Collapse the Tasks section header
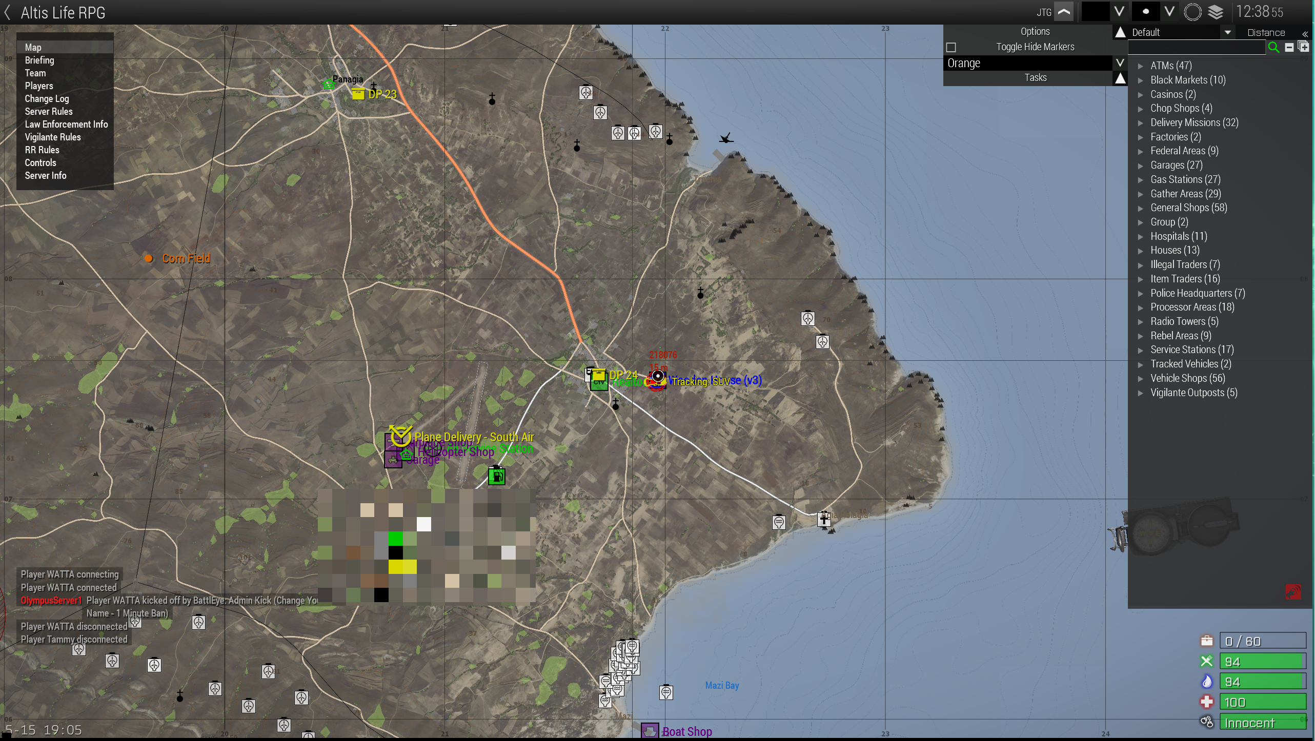1315x741 pixels. pyautogui.click(x=1120, y=78)
